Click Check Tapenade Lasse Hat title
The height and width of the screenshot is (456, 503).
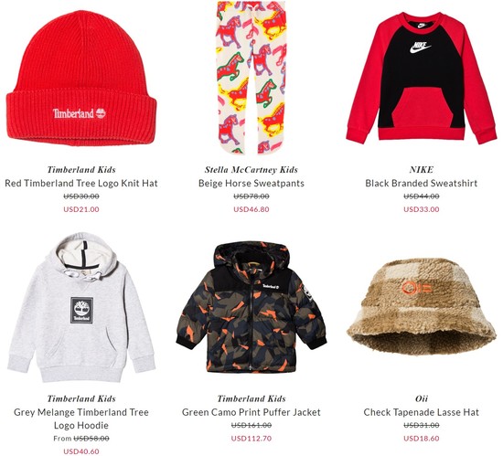coord(422,412)
